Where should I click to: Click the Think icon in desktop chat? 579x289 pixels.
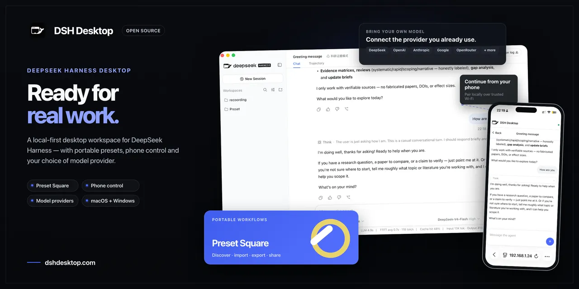coord(320,142)
